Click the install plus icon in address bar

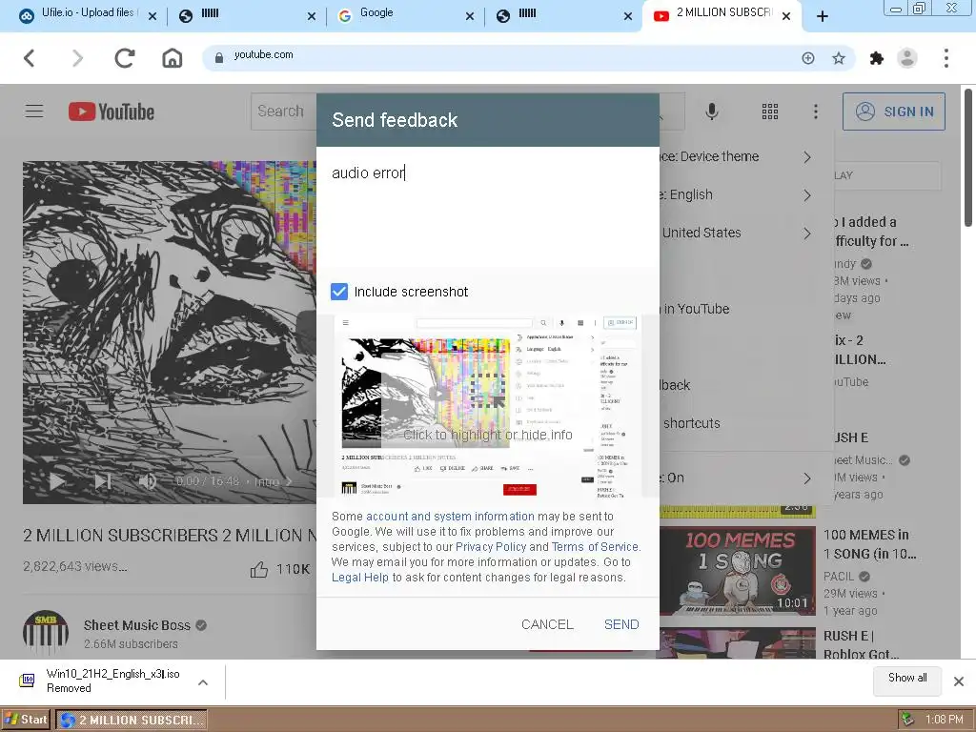coord(808,58)
